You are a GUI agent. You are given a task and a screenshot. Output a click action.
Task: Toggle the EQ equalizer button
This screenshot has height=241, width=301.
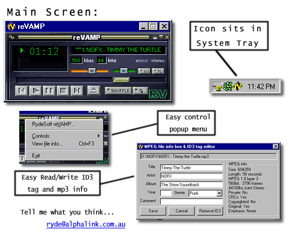(144, 71)
